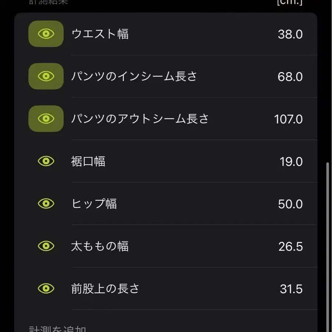Hide the パンツのインシーム長さ measurement eye
The image size is (332, 332).
(46, 76)
